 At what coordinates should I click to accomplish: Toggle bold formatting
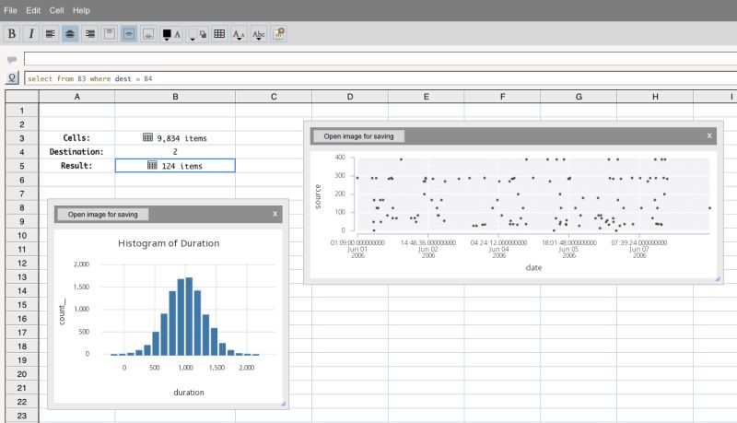(12, 34)
